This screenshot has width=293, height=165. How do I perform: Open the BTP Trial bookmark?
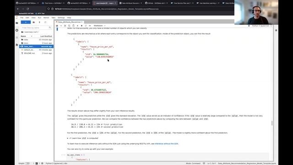point(40,13)
